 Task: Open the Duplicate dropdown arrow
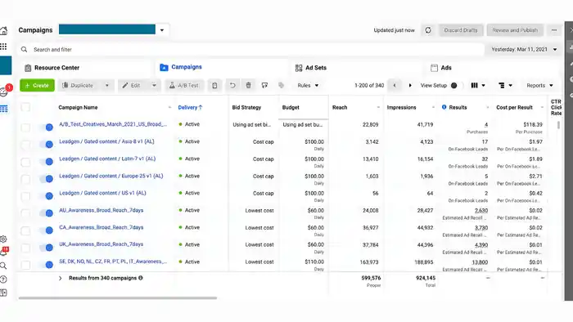point(107,85)
